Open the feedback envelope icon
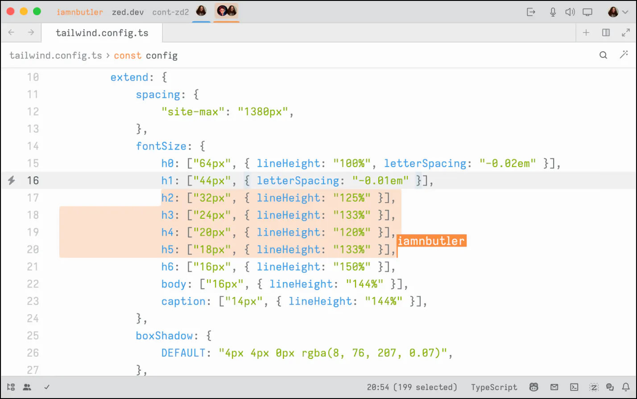This screenshot has width=637, height=399. point(554,387)
